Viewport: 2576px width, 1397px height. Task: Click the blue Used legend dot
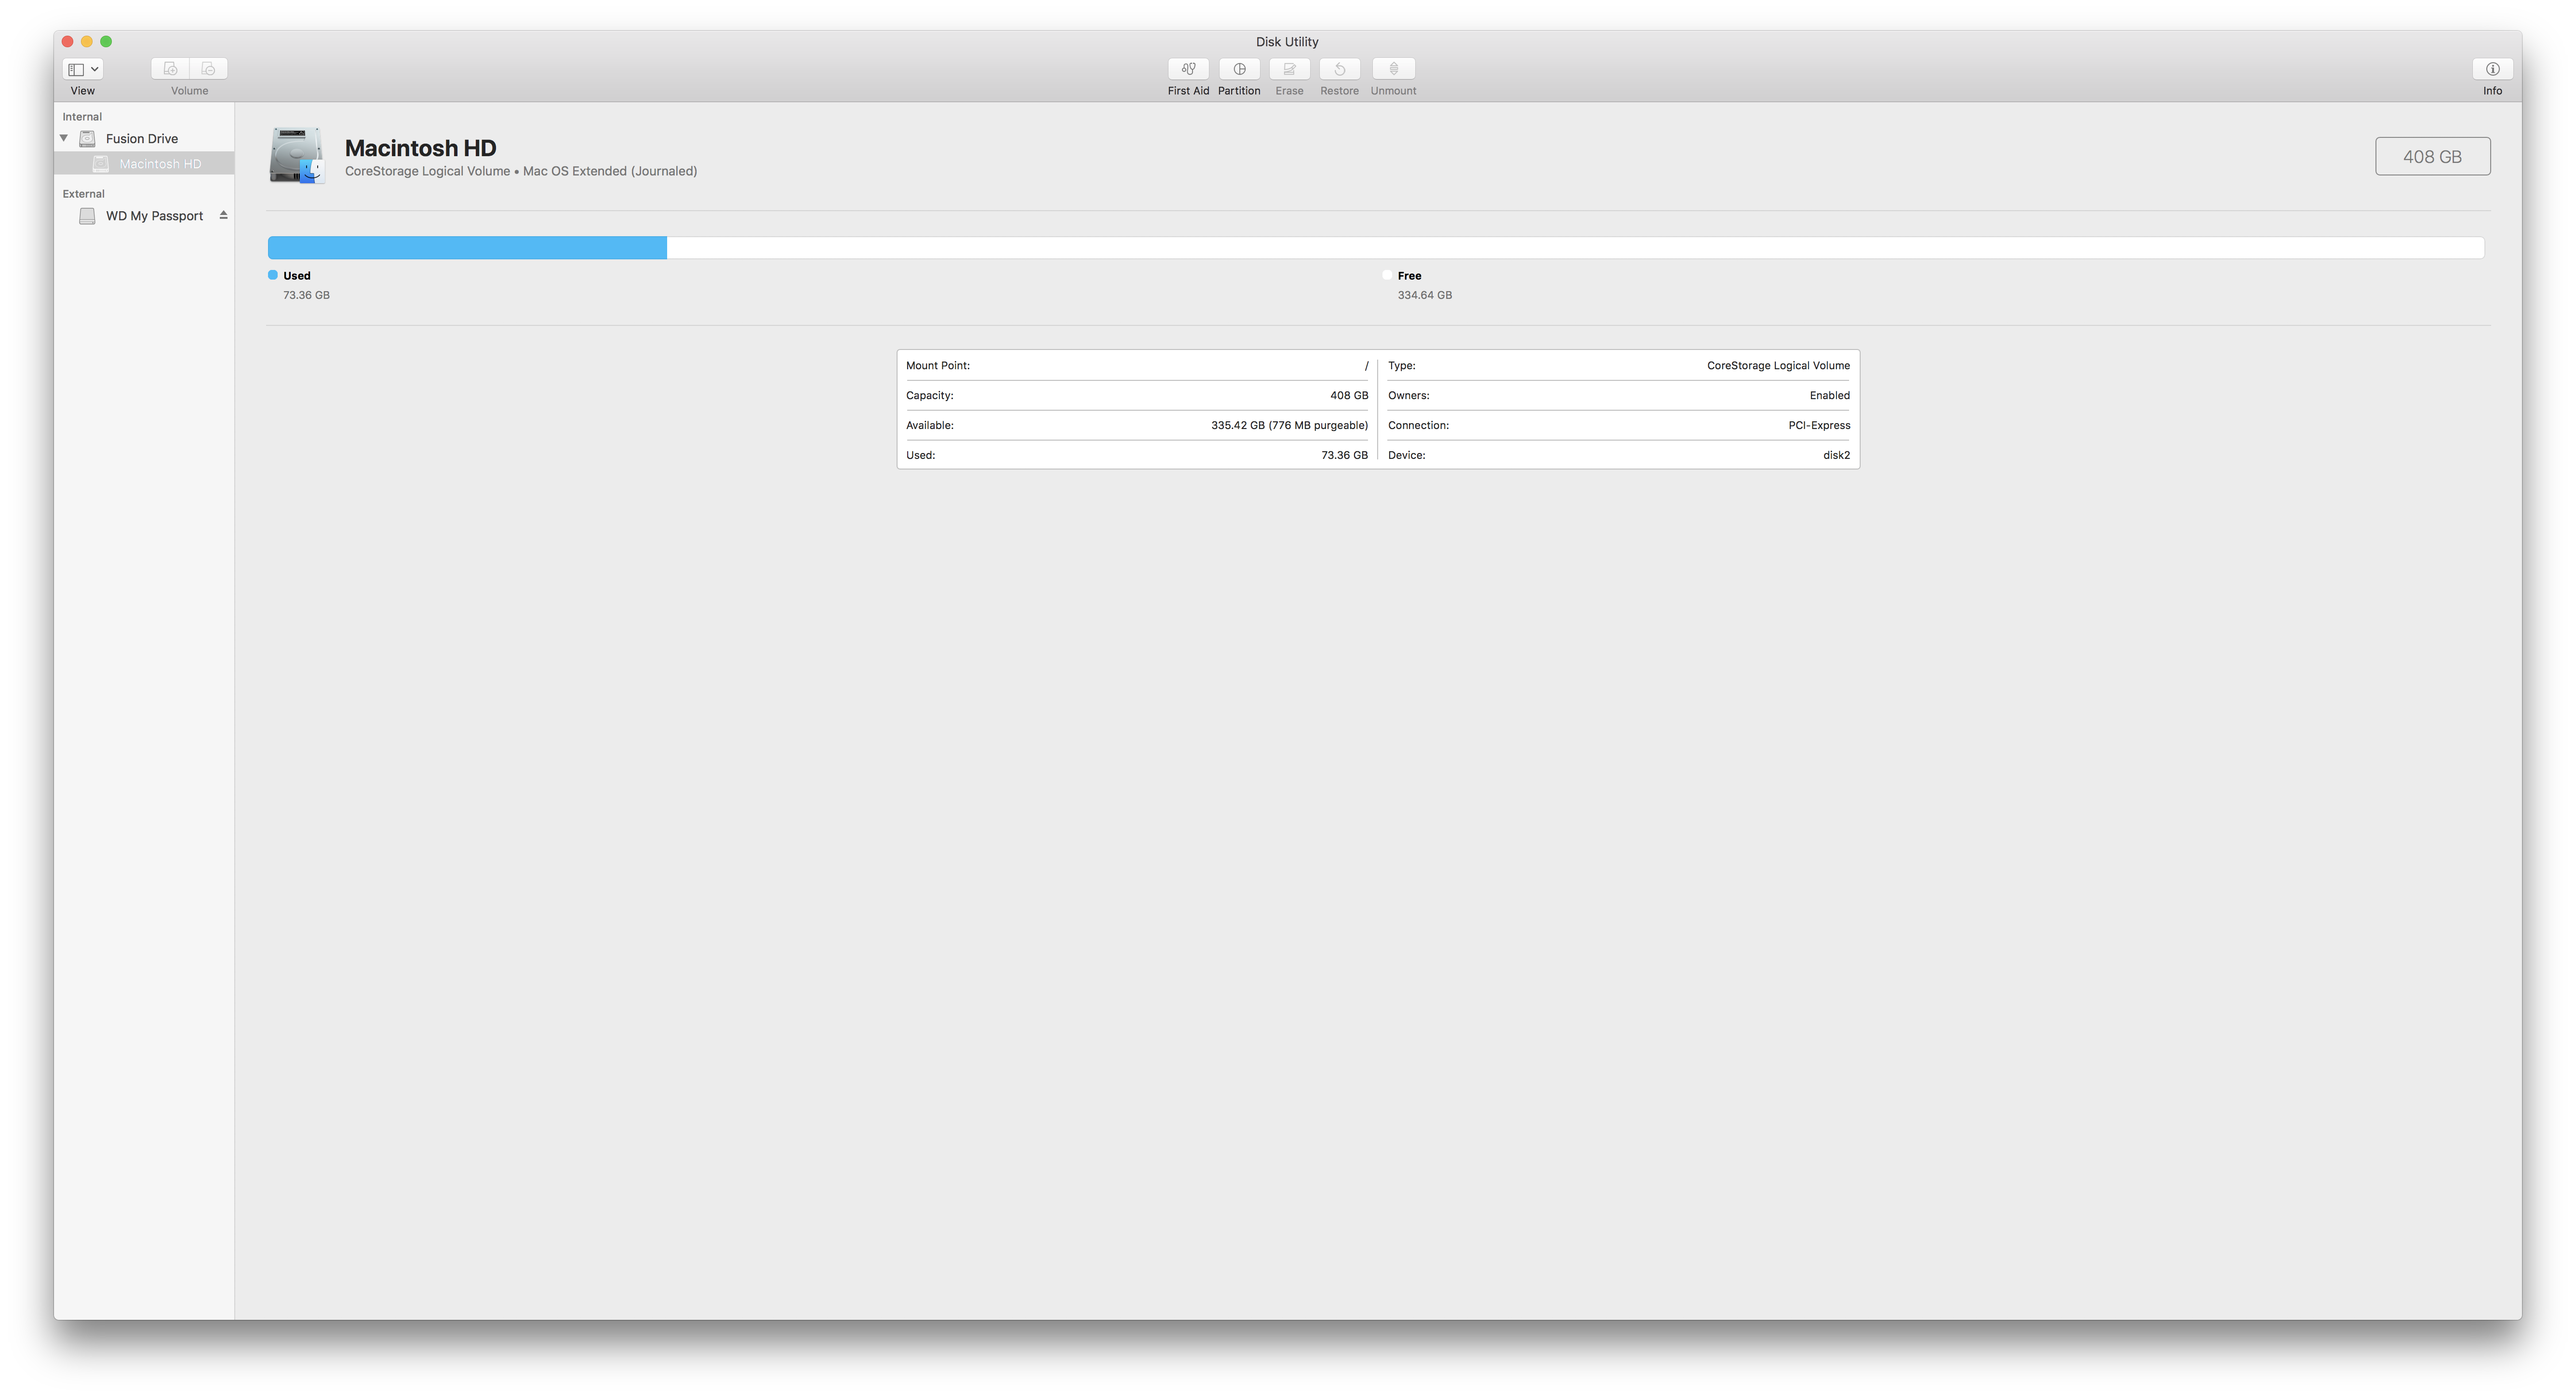pos(273,275)
